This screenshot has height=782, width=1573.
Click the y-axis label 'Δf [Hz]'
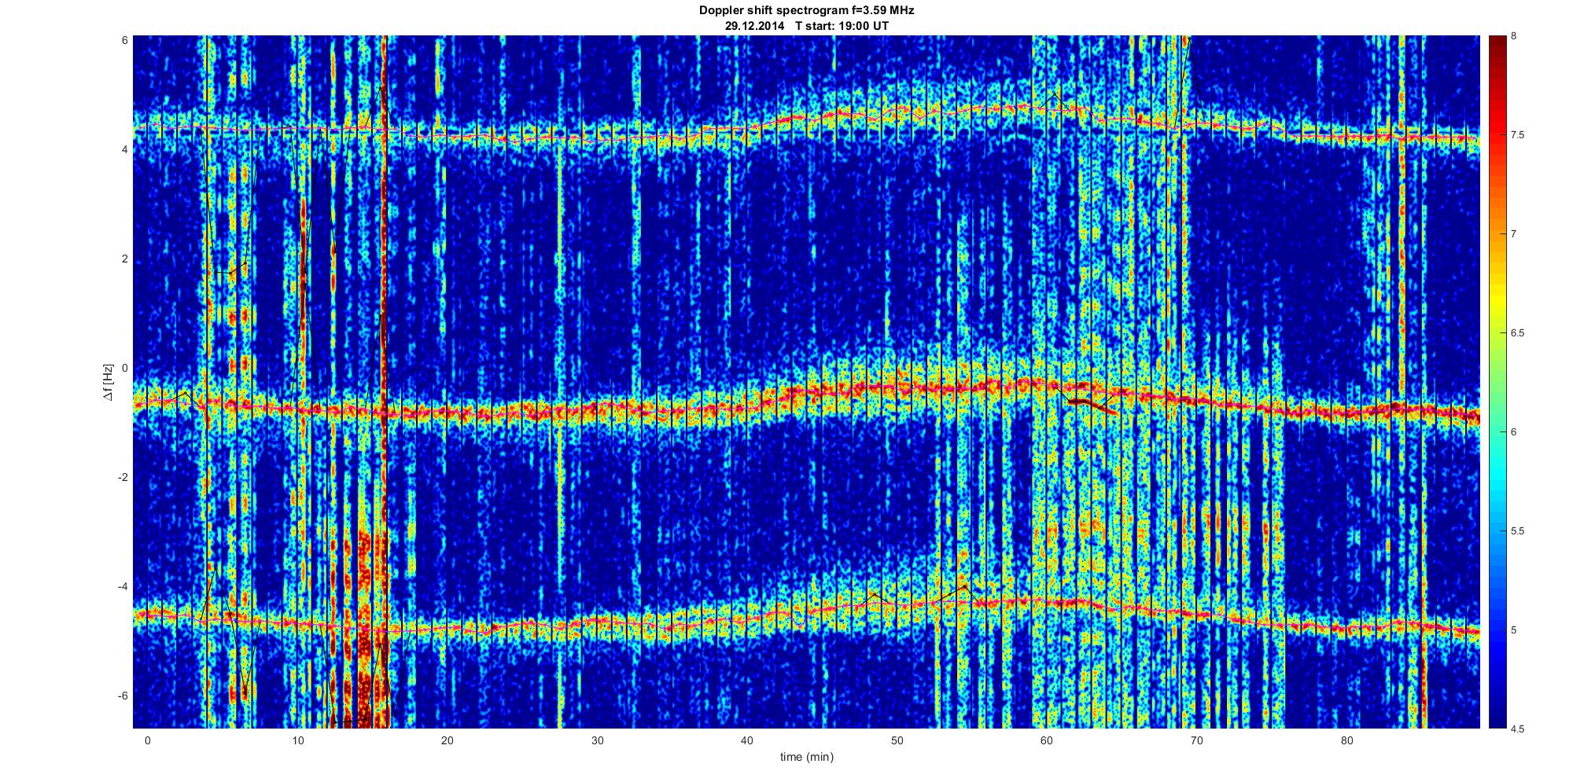[109, 382]
